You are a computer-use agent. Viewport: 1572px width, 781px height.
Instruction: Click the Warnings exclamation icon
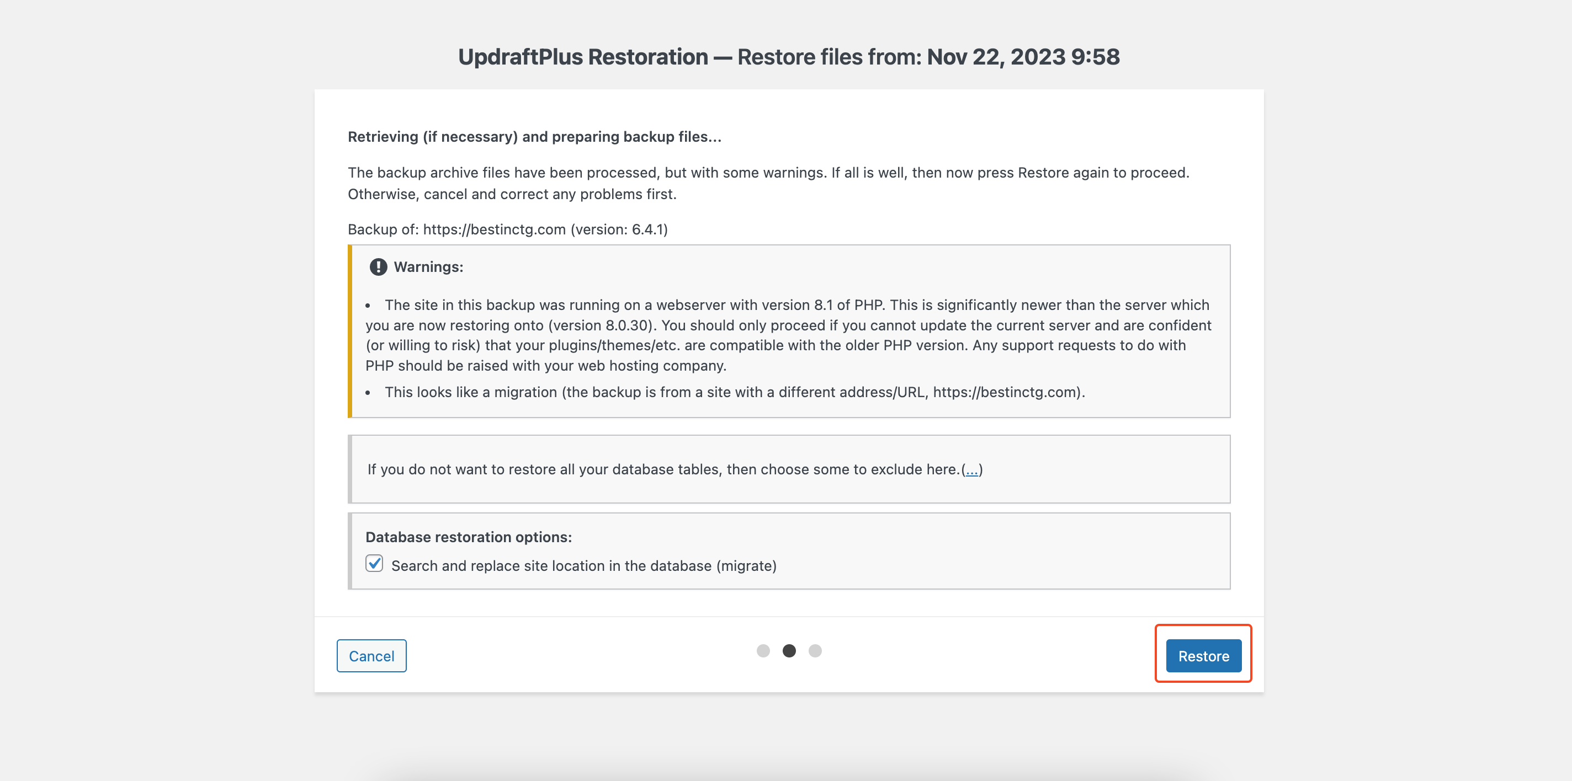pyautogui.click(x=378, y=267)
